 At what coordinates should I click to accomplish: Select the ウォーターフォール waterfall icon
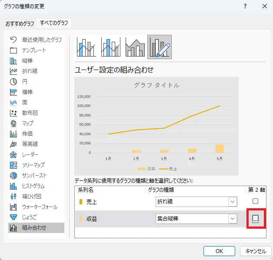click(x=13, y=207)
